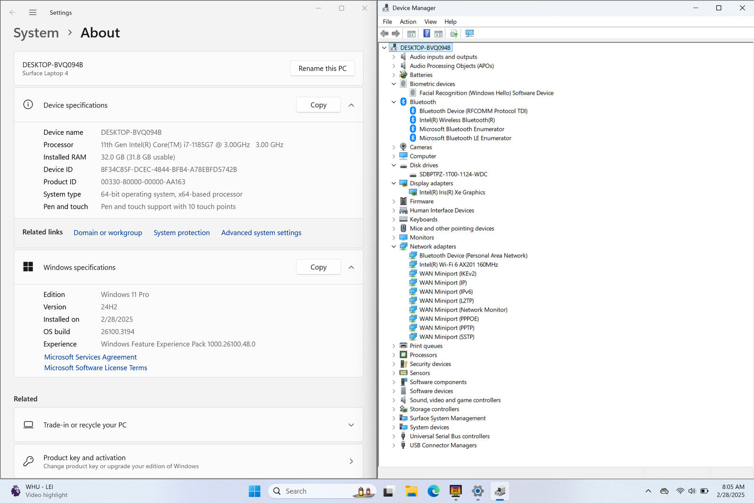Image resolution: width=754 pixels, height=503 pixels.
Task: Select the Batteries category icon
Action: [x=403, y=75]
